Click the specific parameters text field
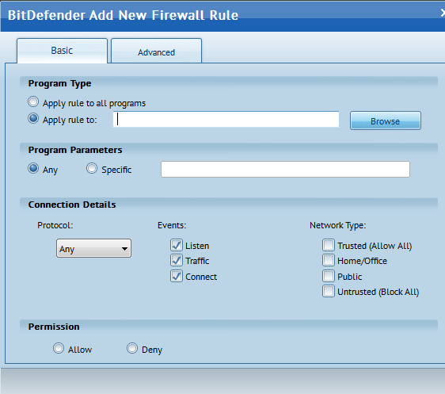This screenshot has width=445, height=394. pos(285,170)
